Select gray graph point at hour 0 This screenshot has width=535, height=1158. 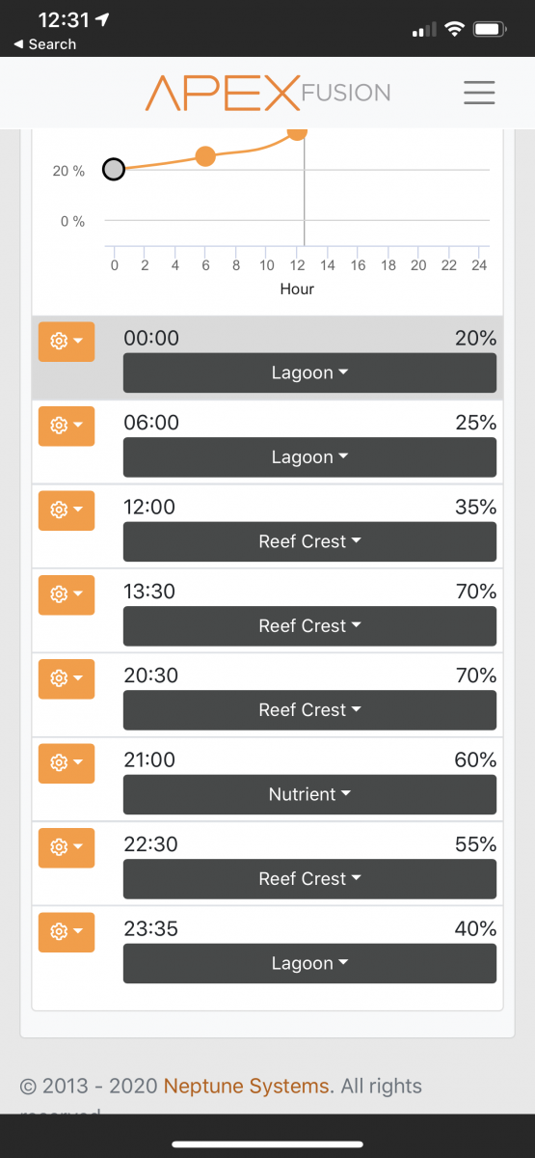[x=114, y=170]
